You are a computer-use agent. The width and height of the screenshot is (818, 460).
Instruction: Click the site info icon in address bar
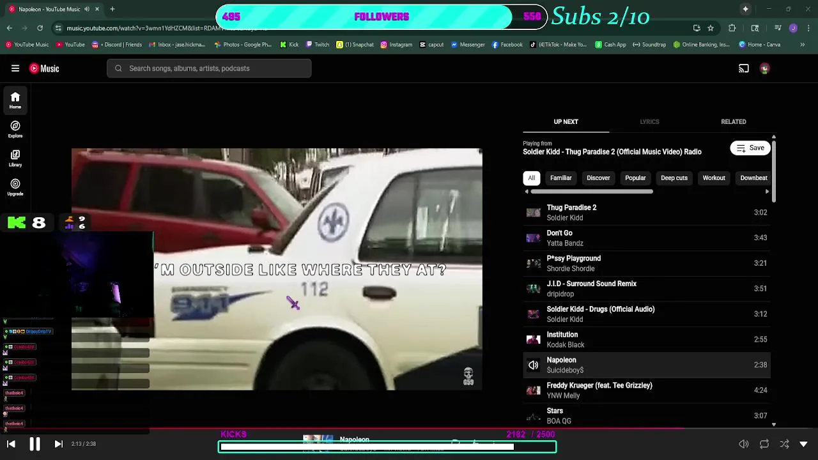[x=58, y=28]
